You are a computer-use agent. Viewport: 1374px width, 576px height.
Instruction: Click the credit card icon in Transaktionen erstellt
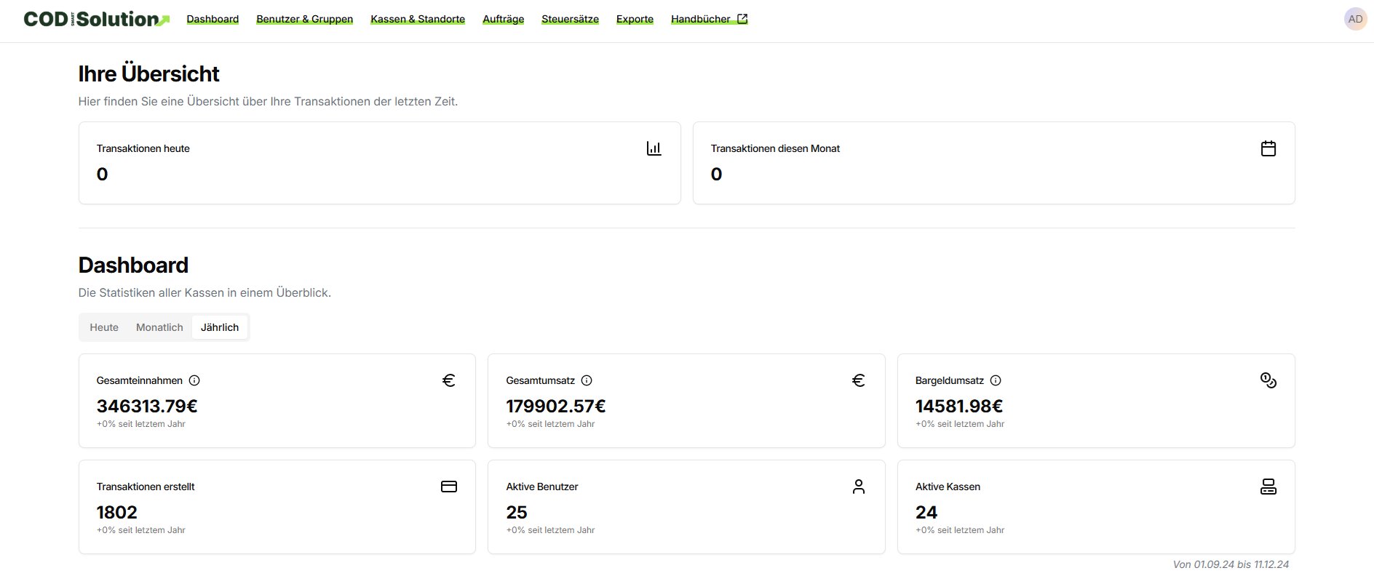pos(448,487)
